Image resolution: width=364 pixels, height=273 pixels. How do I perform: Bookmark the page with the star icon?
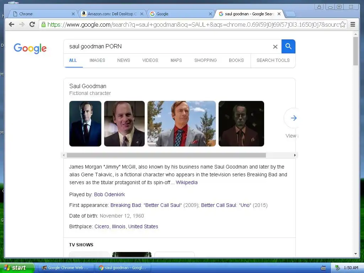click(342, 25)
